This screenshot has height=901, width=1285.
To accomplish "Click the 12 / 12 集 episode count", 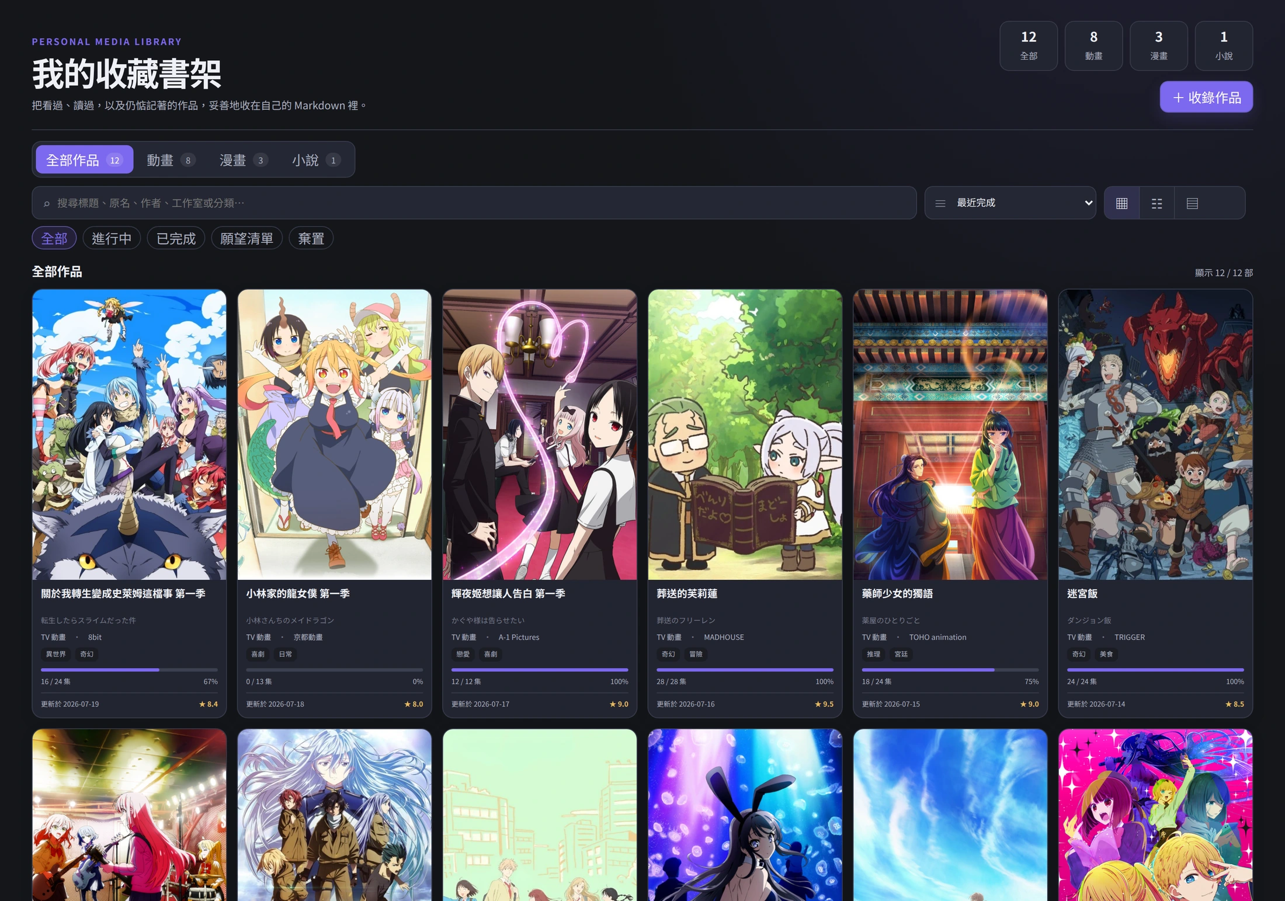I will (466, 681).
